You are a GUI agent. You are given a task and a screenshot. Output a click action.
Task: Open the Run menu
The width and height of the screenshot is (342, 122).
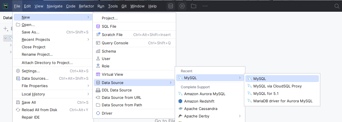pyautogui.click(x=101, y=6)
